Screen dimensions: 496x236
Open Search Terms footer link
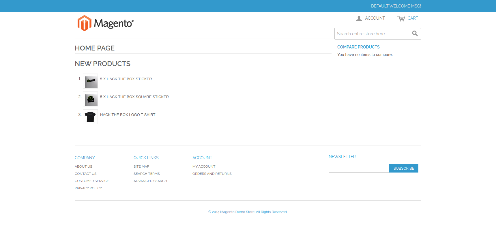pos(147,174)
